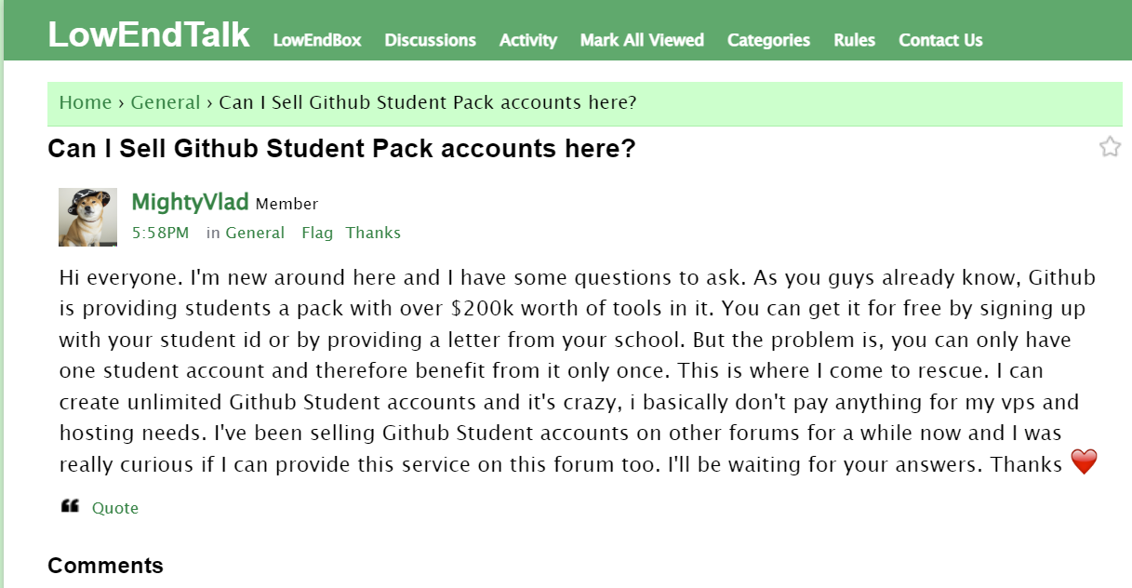Bookmark this discussion with the star icon
Screen dimensions: 1132x588
point(1110,147)
